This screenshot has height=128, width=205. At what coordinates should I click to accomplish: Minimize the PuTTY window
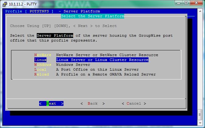click(x=179, y=3)
